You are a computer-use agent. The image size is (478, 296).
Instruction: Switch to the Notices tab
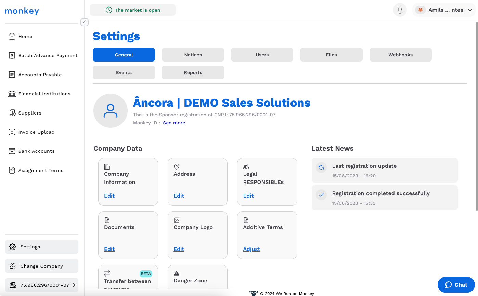pos(193,55)
